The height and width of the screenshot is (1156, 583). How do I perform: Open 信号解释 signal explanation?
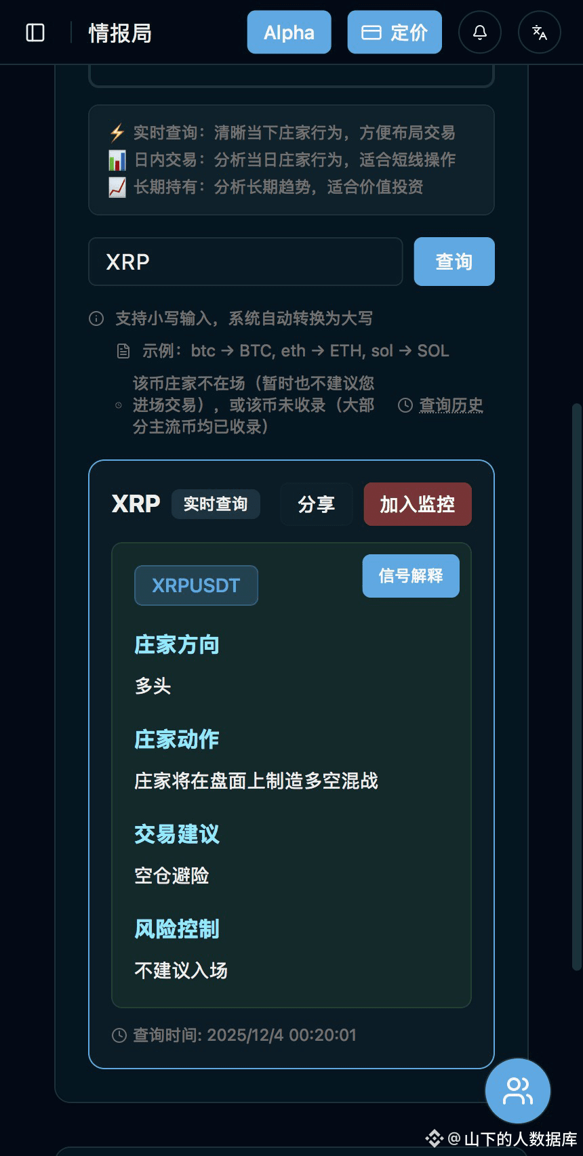click(411, 576)
